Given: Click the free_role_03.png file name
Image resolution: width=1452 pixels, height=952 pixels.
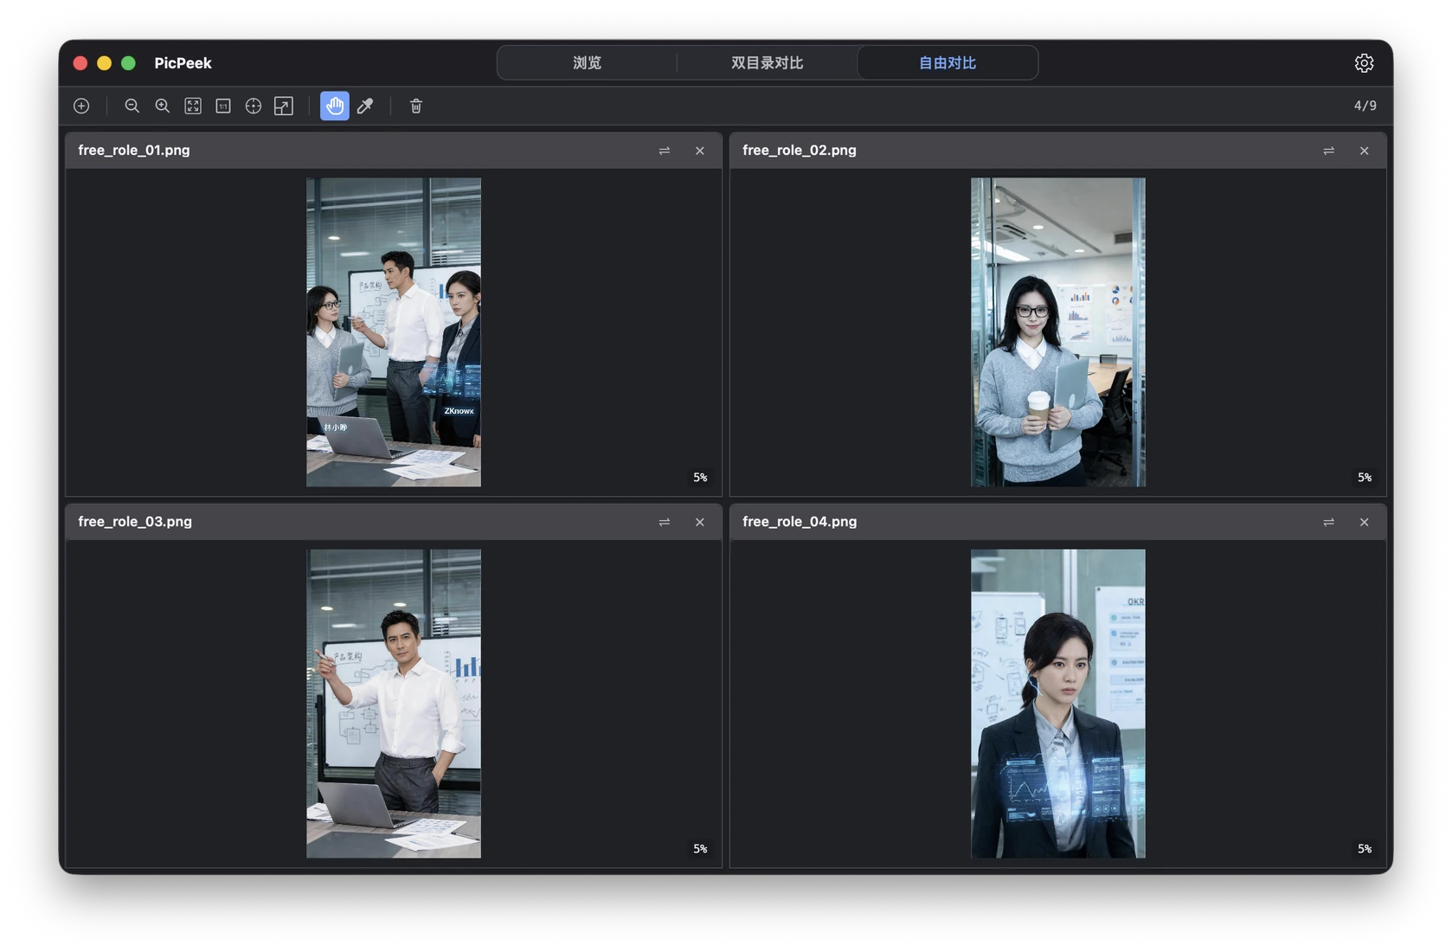Looking at the screenshot, I should tap(135, 521).
